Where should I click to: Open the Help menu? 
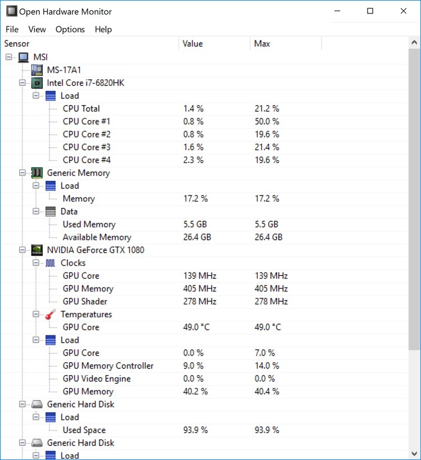(x=103, y=29)
